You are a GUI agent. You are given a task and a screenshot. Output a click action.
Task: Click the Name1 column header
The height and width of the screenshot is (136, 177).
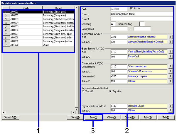58,8
